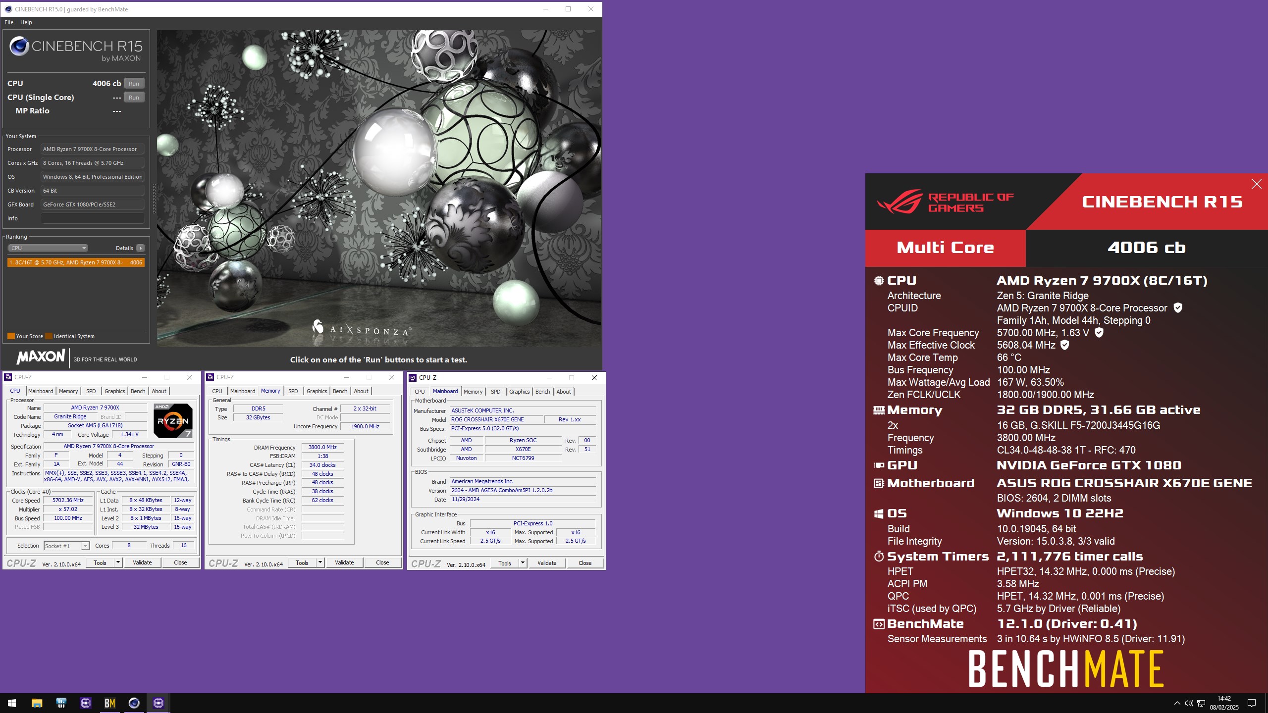
Task: Open the File menu in Cinebench
Action: point(9,22)
